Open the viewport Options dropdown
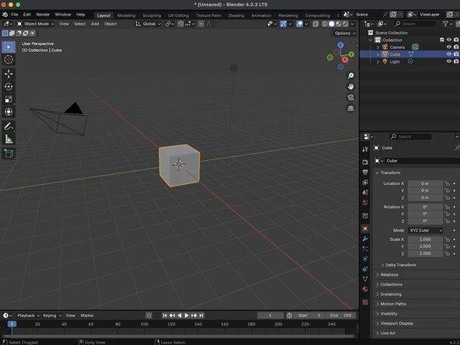Screen dimensions: 460x345 [x=345, y=33]
